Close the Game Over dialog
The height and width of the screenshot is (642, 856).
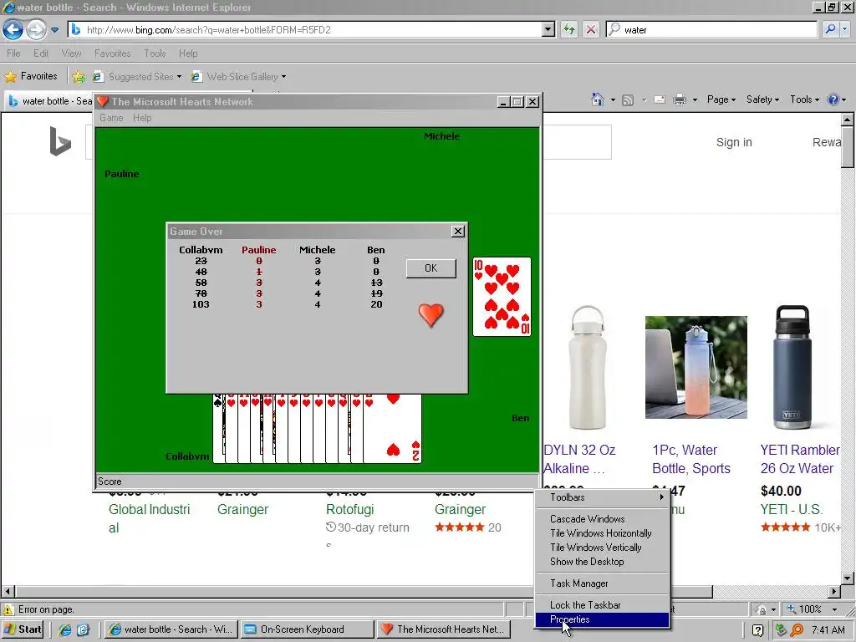click(458, 231)
